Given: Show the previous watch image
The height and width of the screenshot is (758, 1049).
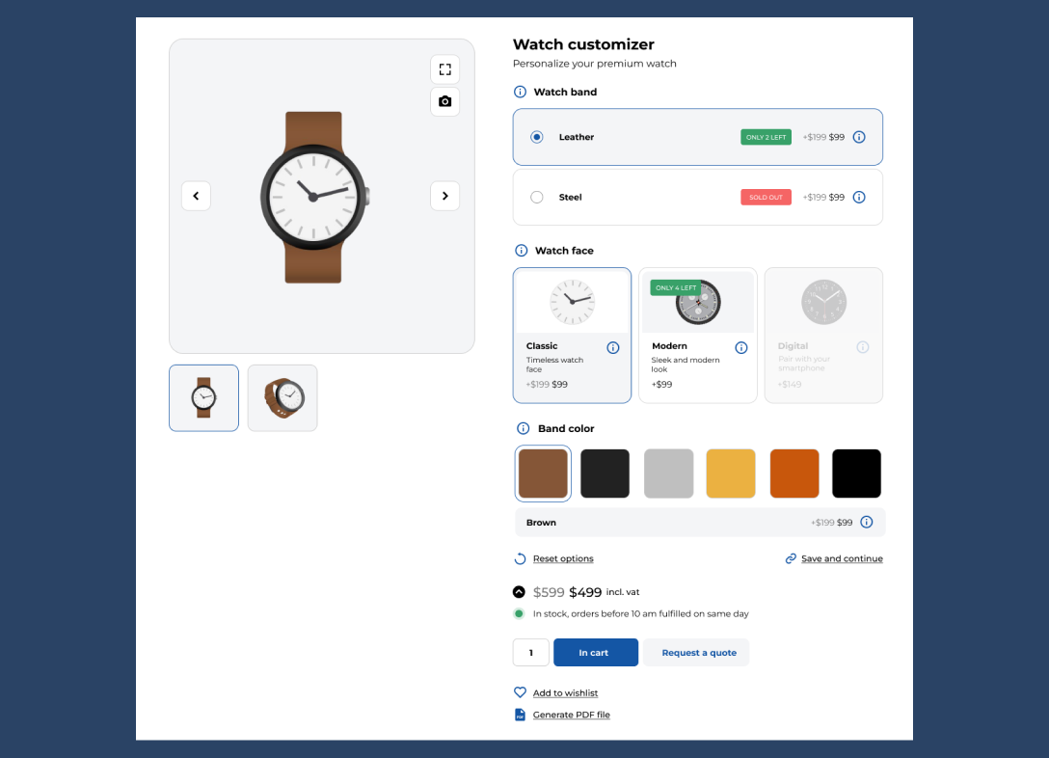Looking at the screenshot, I should 196,196.
